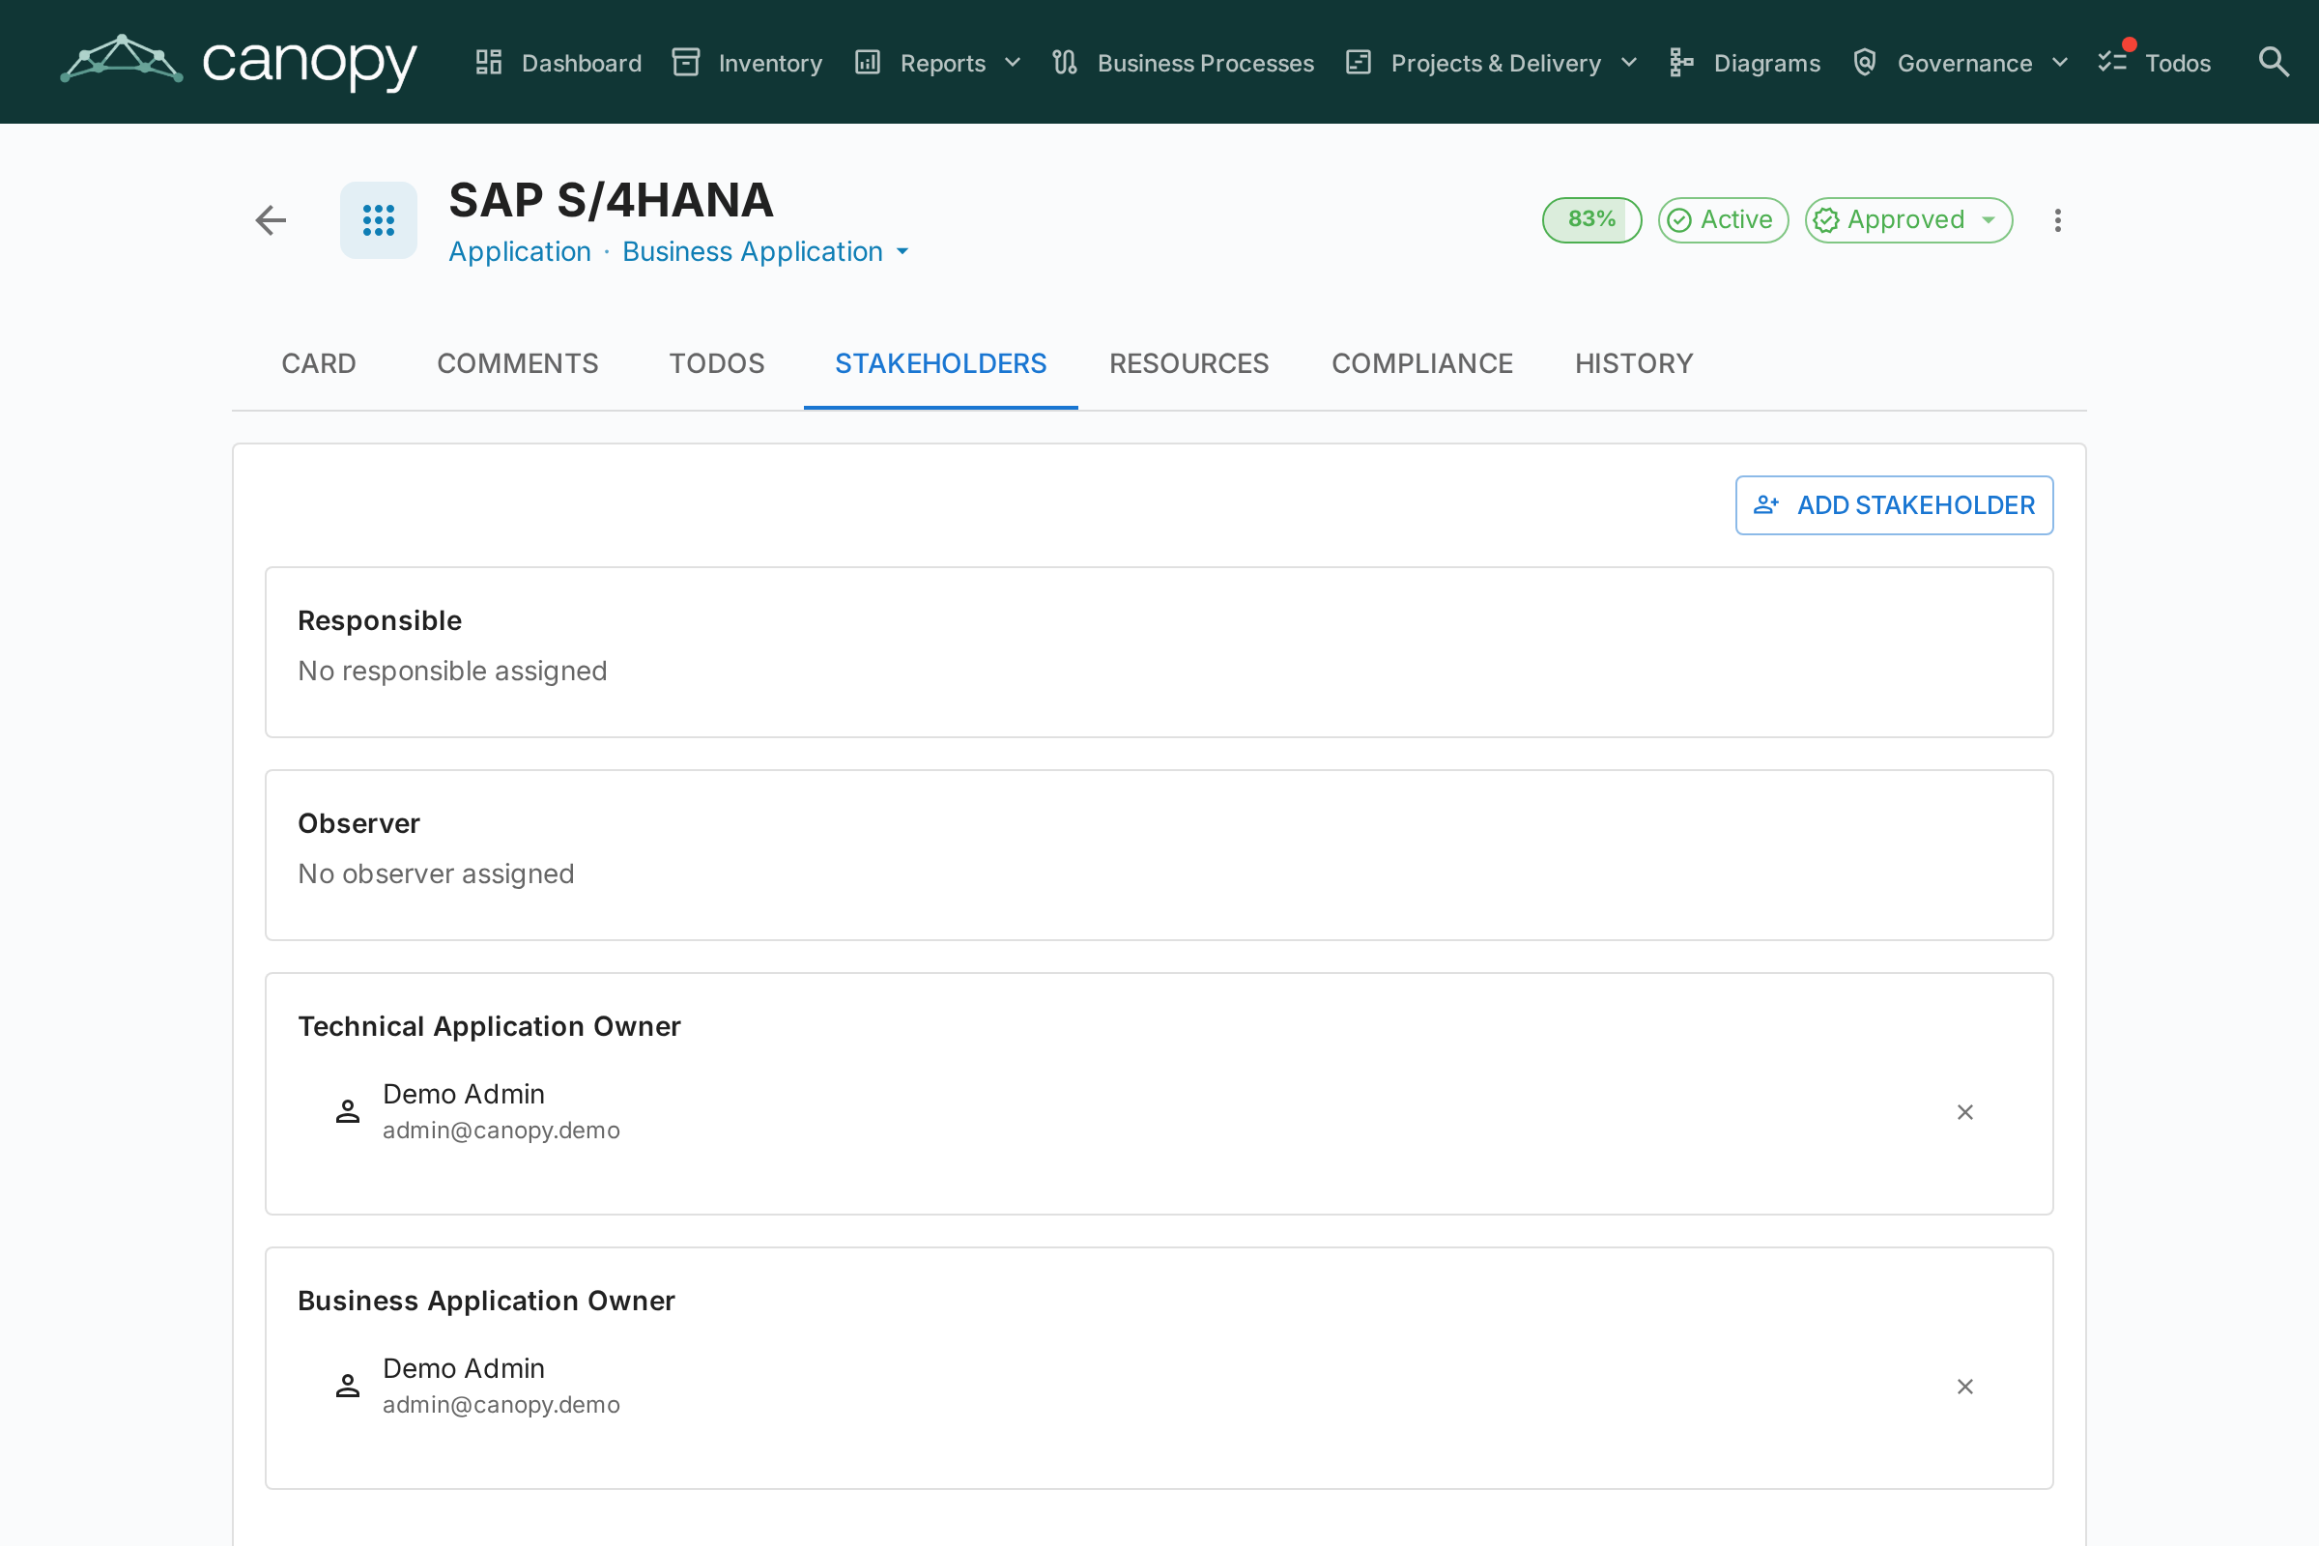Open the Comments tab

[x=518, y=364]
